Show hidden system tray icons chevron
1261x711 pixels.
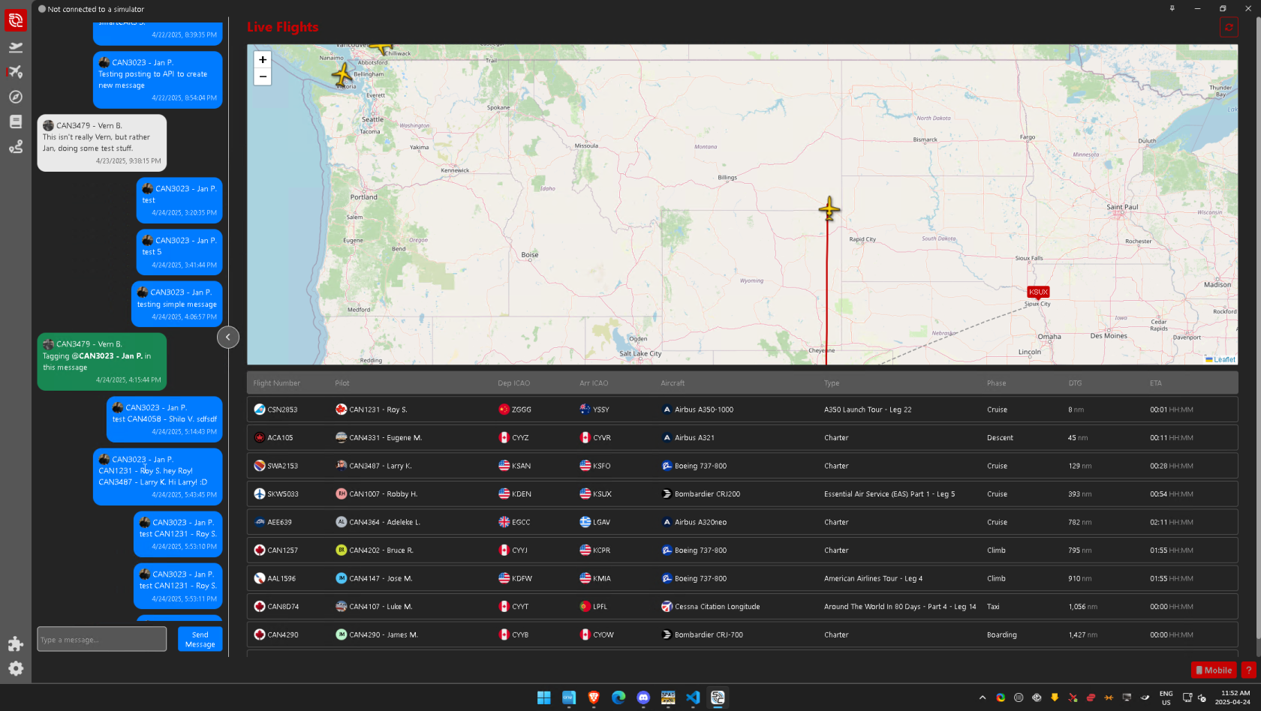tap(983, 697)
